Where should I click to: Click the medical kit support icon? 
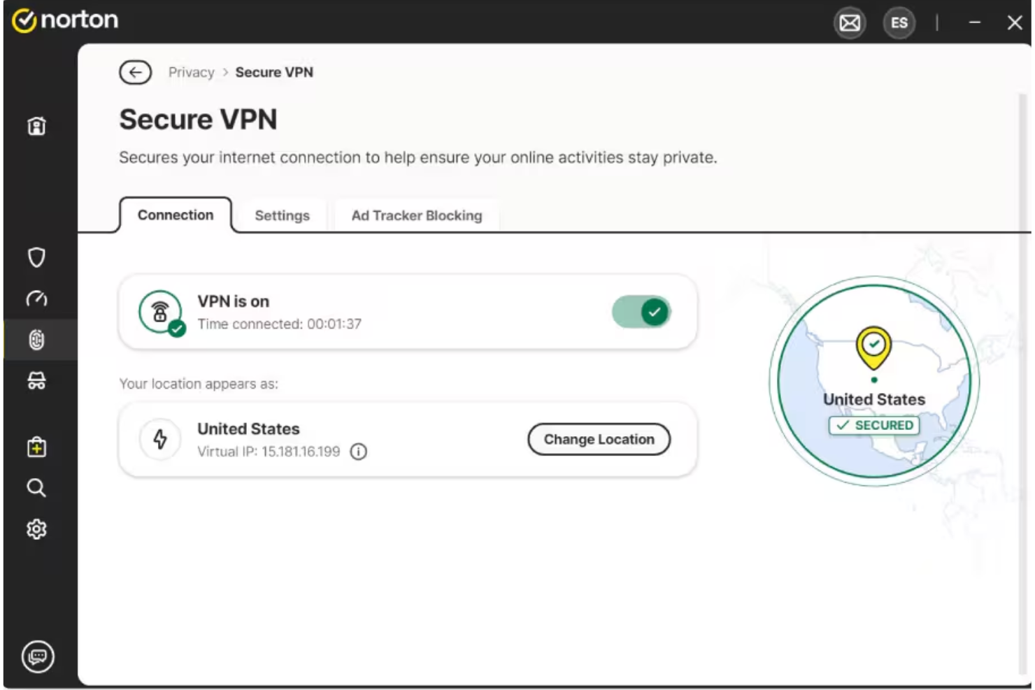tap(36, 448)
